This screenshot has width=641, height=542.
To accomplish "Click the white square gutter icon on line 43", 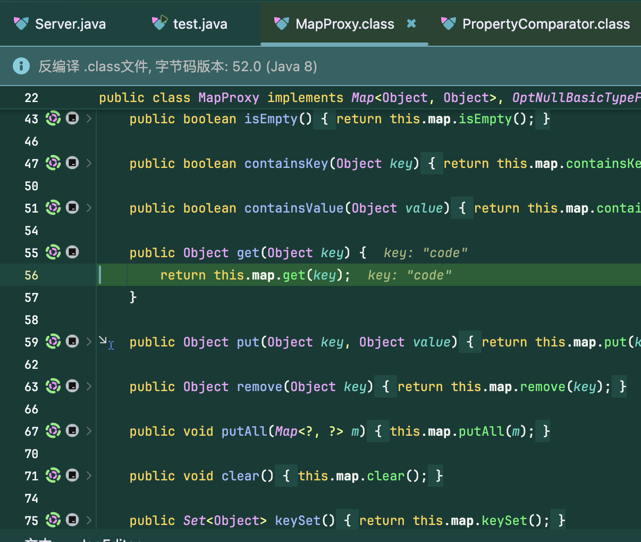I will pos(72,118).
